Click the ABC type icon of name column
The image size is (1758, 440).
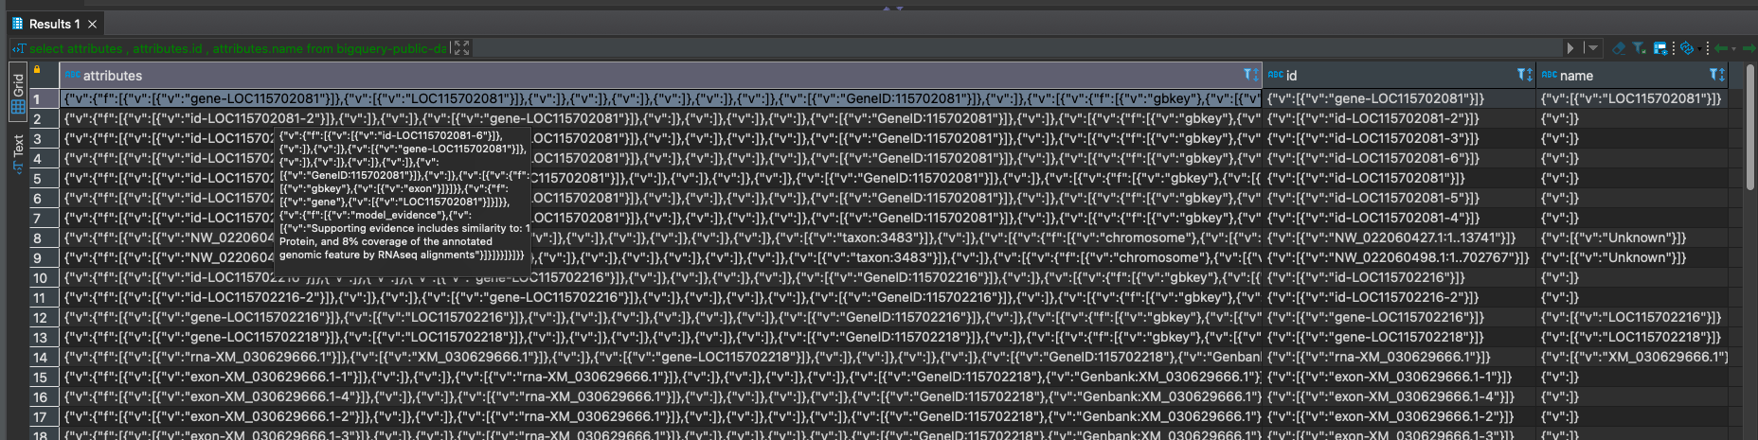(1549, 75)
